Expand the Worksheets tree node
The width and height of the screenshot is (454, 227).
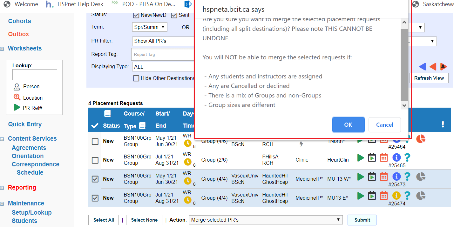[x=2, y=49]
